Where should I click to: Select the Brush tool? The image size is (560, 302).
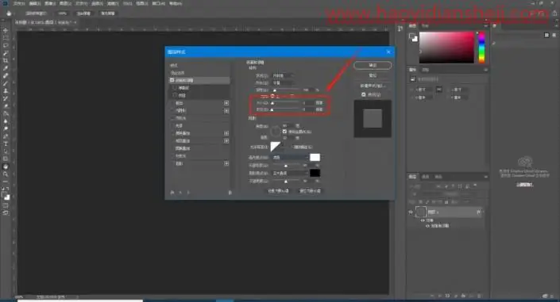click(x=6, y=83)
